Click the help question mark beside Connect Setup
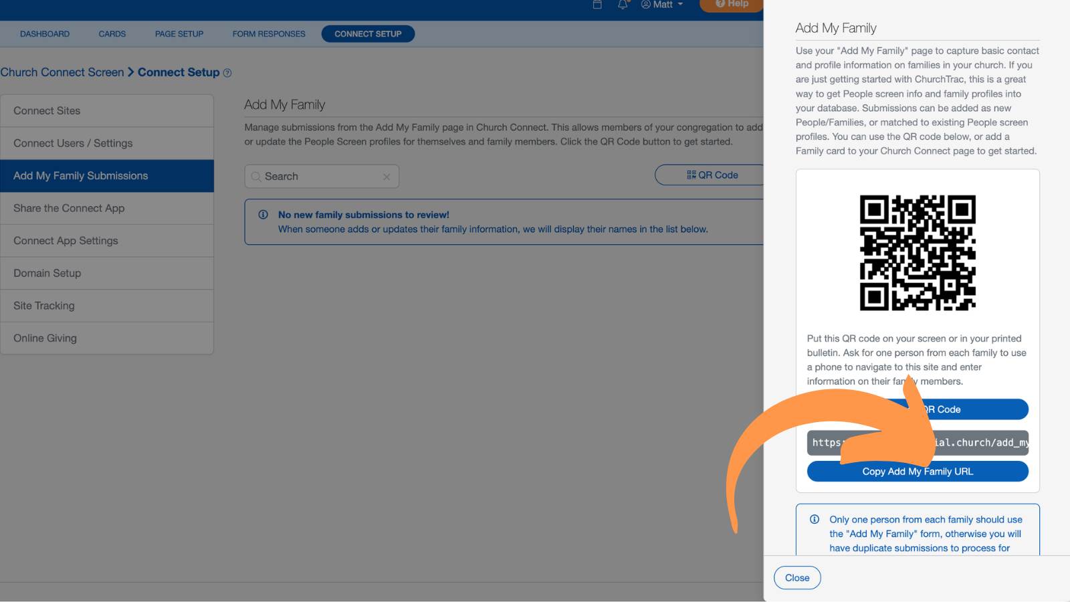 pos(227,73)
